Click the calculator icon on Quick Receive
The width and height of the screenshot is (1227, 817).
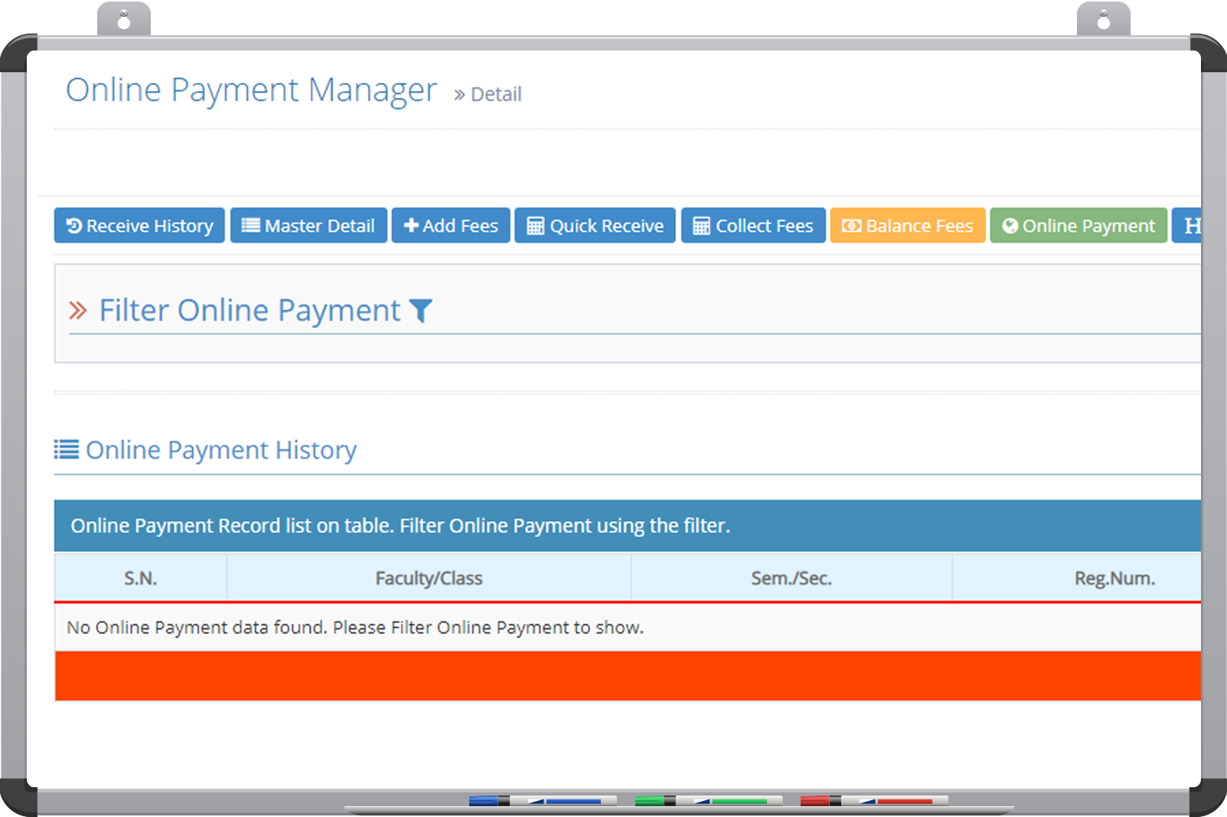coord(535,226)
